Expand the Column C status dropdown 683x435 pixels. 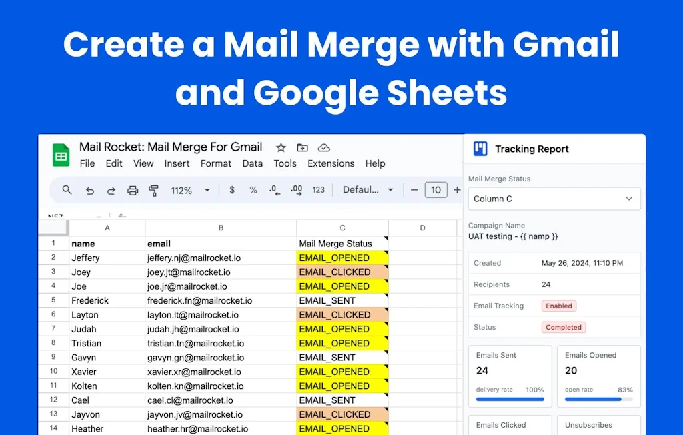pos(554,199)
